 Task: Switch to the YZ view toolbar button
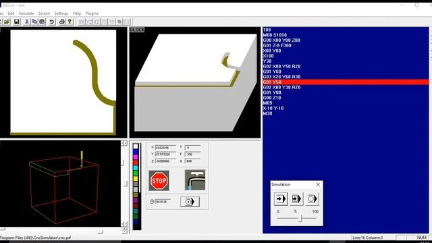pos(89,22)
